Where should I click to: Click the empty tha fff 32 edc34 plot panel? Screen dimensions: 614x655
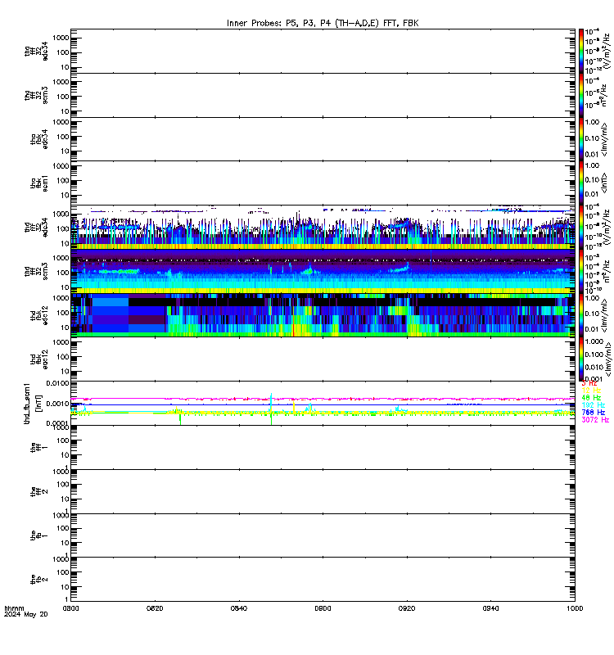click(x=323, y=51)
